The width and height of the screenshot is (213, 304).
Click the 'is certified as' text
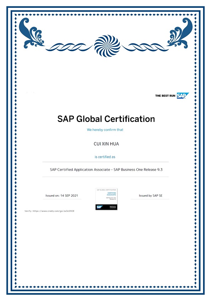pos(105,157)
